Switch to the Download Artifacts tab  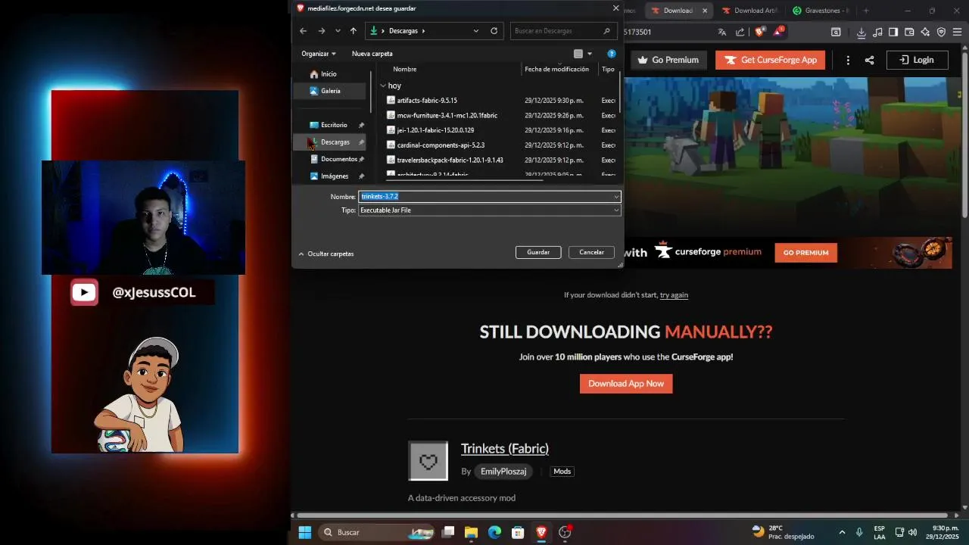coord(750,11)
